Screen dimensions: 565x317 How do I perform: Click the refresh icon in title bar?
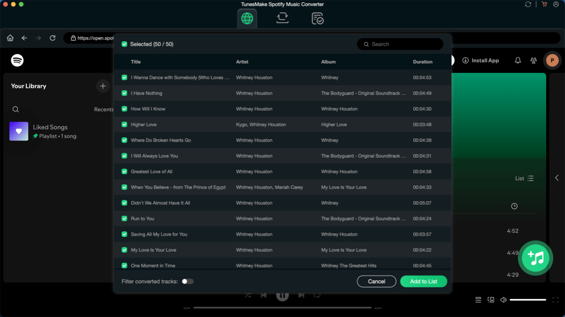pos(528,4)
